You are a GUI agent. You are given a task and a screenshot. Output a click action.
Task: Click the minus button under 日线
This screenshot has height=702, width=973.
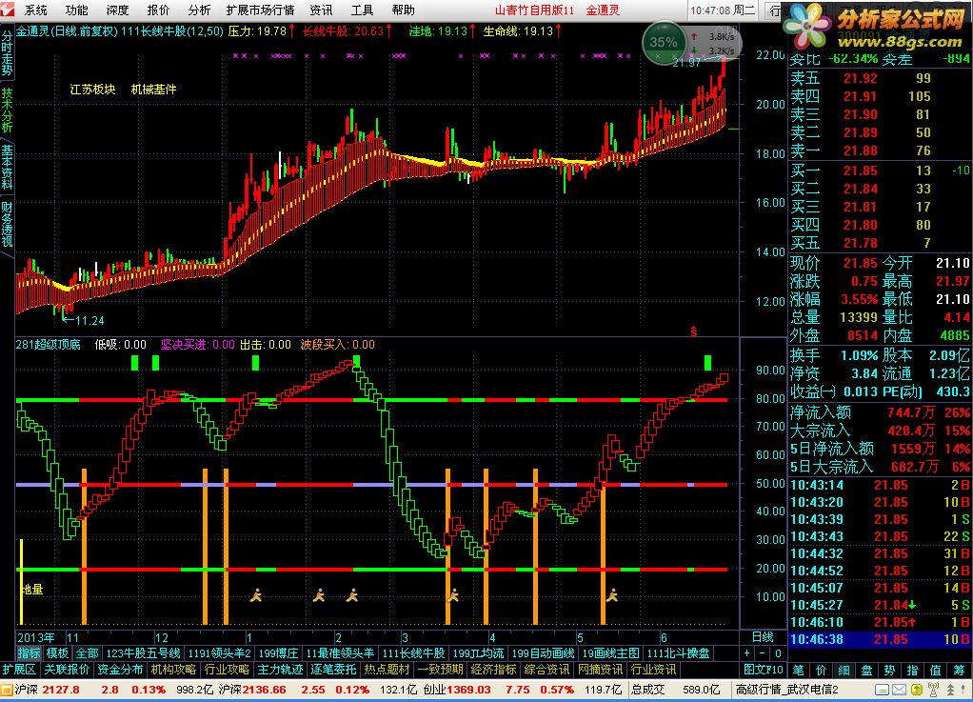(x=763, y=653)
